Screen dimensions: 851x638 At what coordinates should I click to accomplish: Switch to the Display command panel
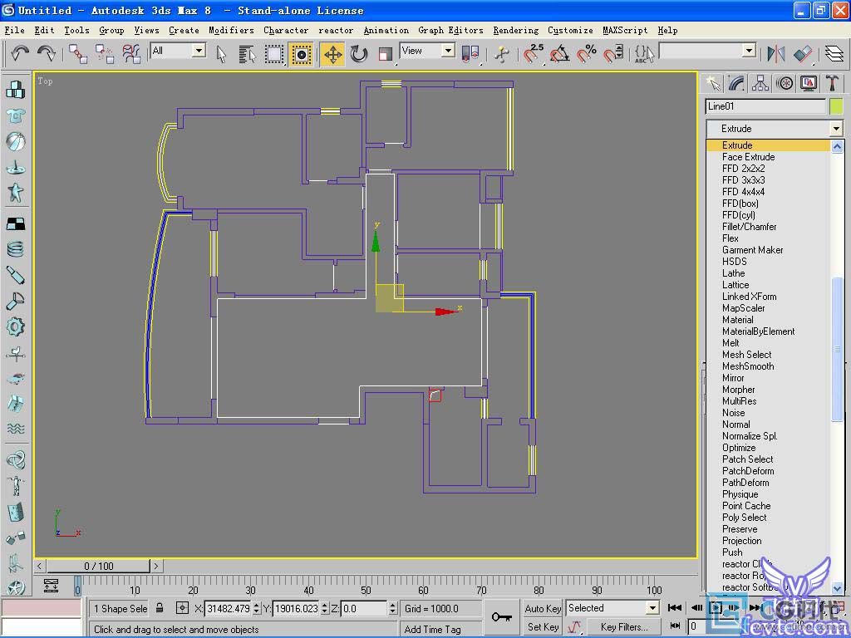pyautogui.click(x=809, y=84)
